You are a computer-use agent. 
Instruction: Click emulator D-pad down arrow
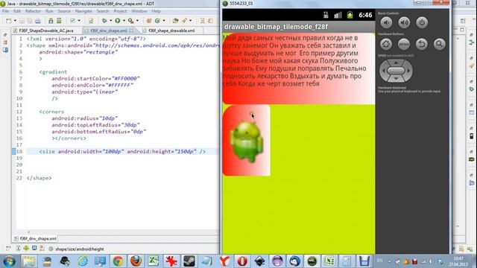396,79
